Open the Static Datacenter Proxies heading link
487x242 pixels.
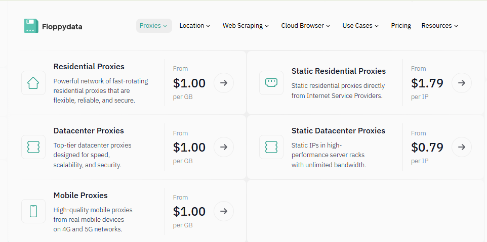click(338, 131)
